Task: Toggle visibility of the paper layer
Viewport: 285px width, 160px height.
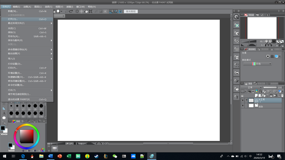Action: pyautogui.click(x=243, y=106)
